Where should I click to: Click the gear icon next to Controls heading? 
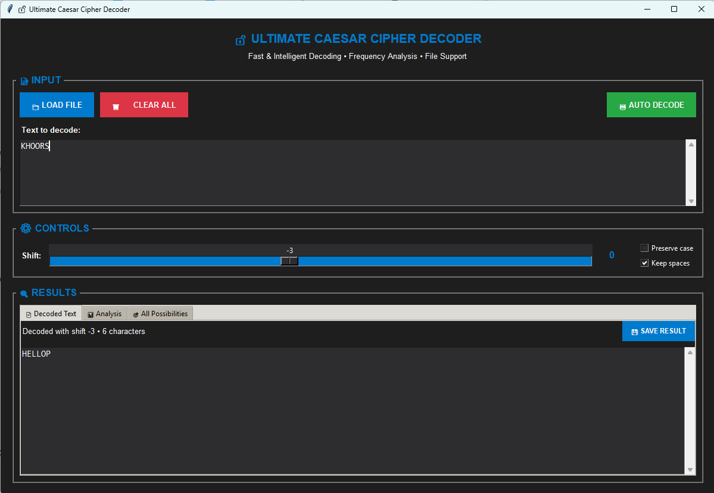(x=25, y=229)
